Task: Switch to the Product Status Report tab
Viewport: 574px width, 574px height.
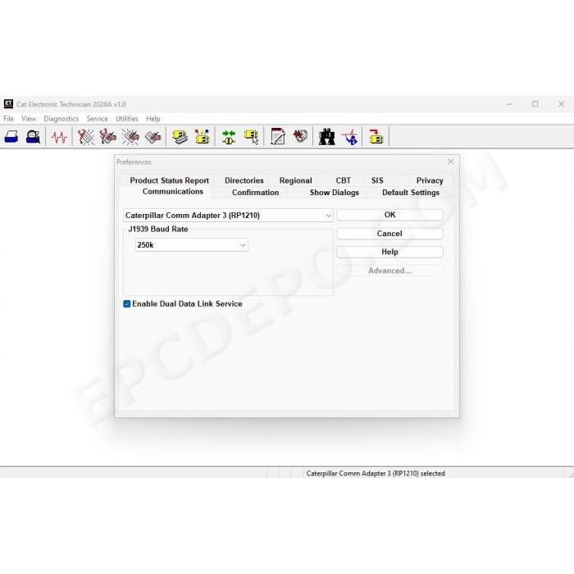Action: tap(169, 180)
